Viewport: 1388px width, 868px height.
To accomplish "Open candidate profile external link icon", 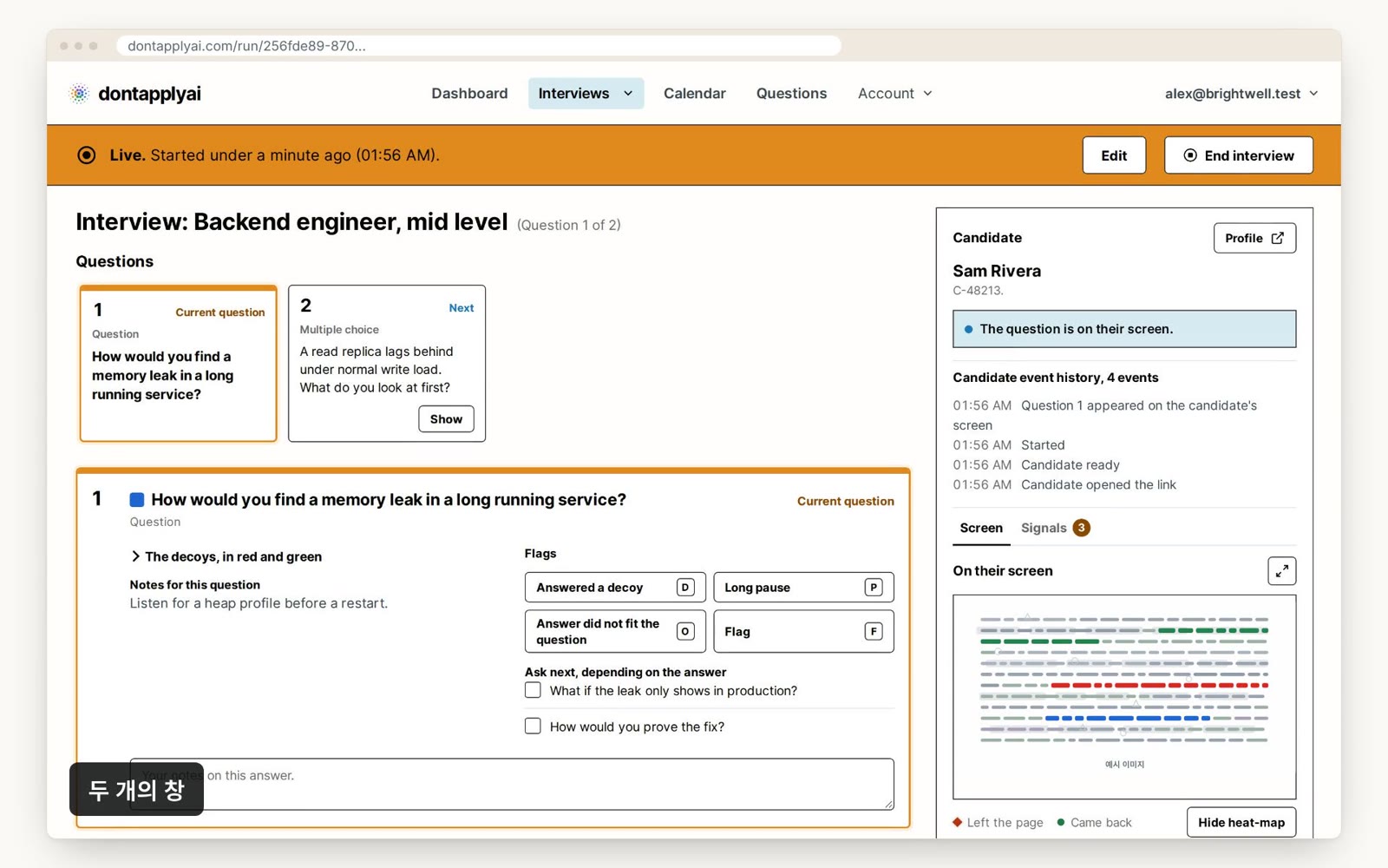I will tap(1277, 238).
